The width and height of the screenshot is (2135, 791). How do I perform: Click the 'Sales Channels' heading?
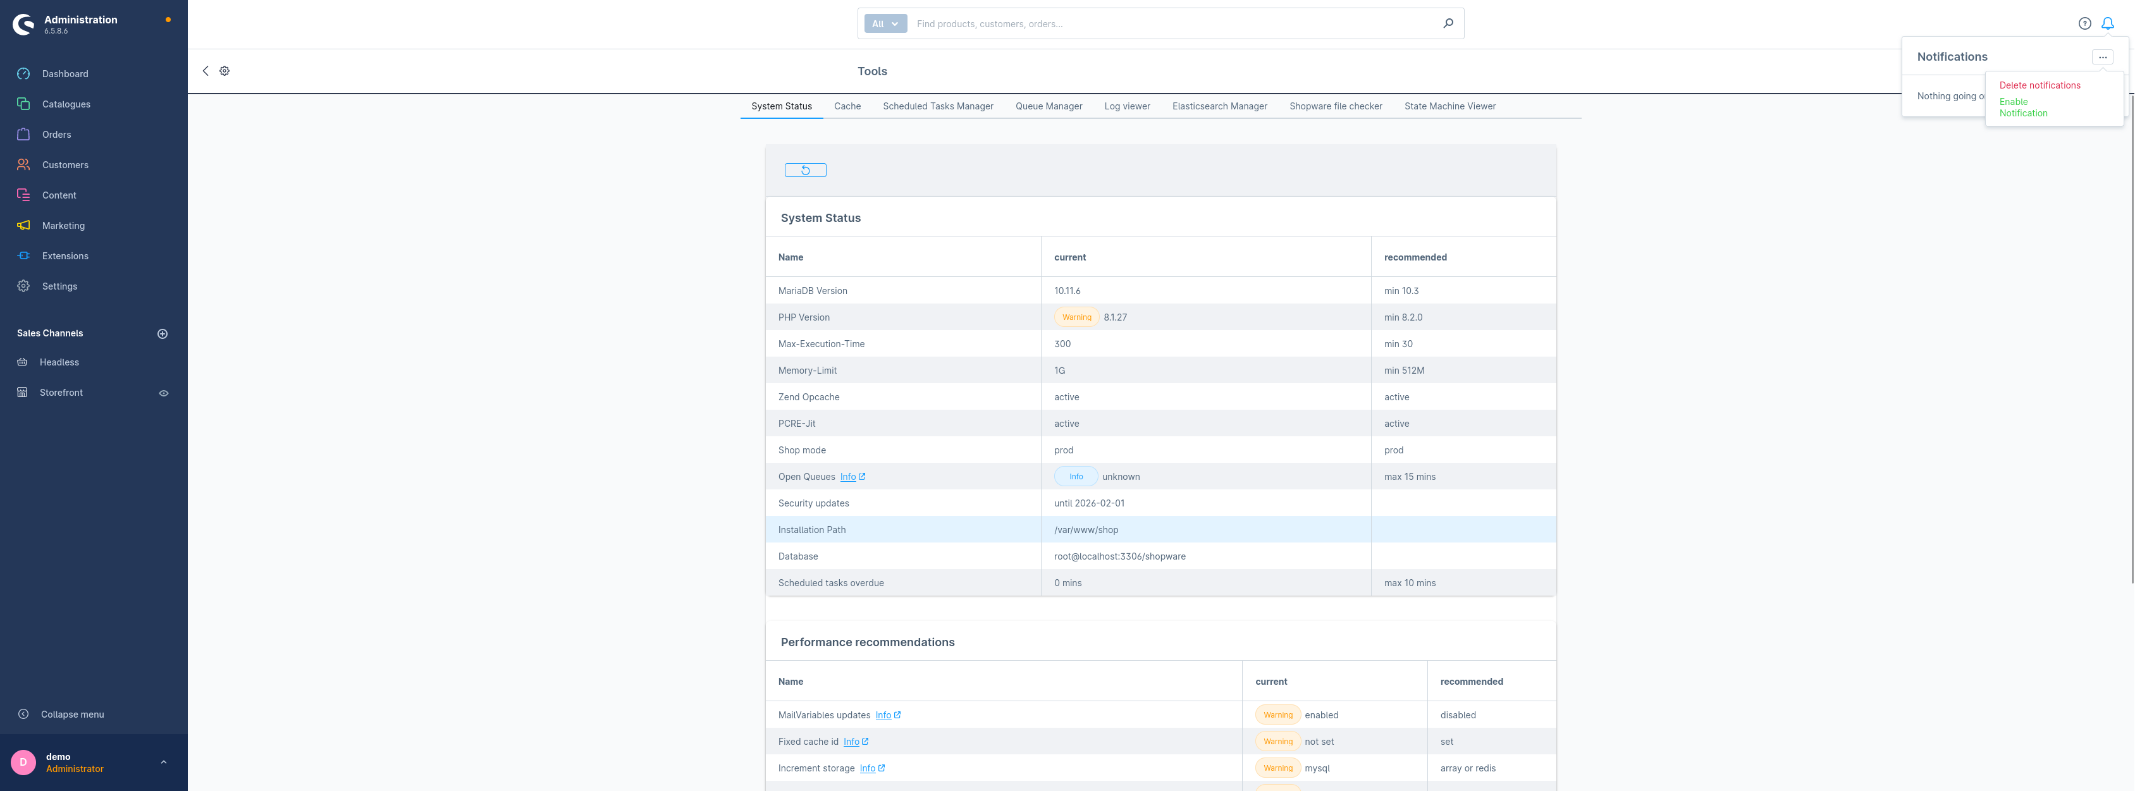(x=50, y=333)
